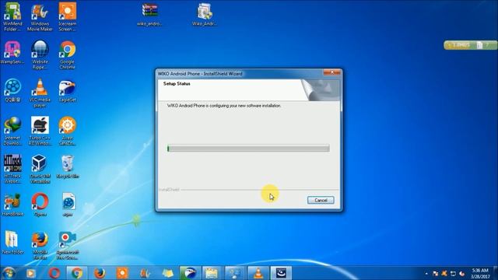Open WampServer desktop shortcut
This screenshot has width=498, height=280.
[x=12, y=53]
